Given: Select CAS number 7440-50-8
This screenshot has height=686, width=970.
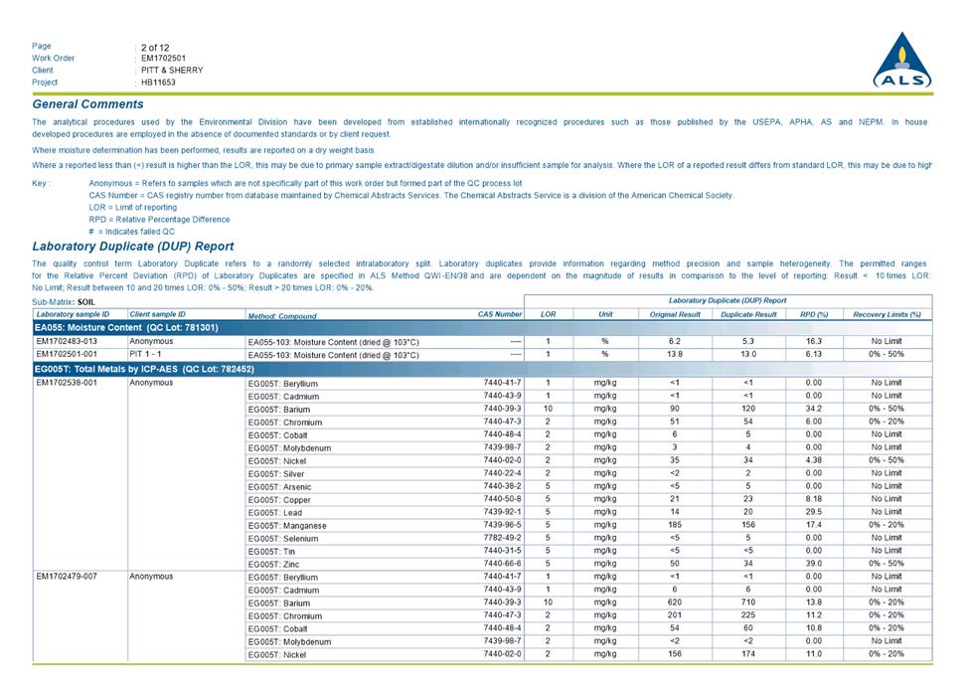Looking at the screenshot, I should (502, 498).
